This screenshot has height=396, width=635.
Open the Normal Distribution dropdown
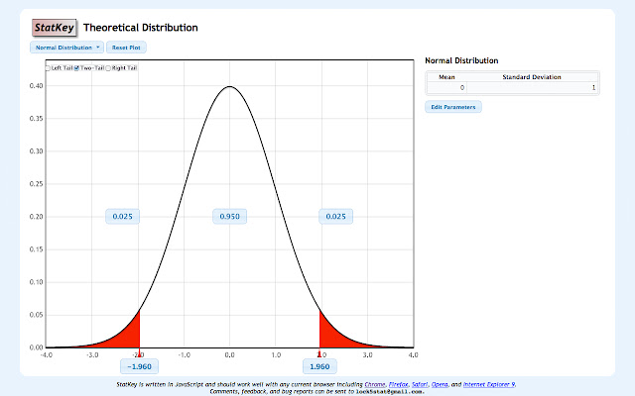(65, 47)
